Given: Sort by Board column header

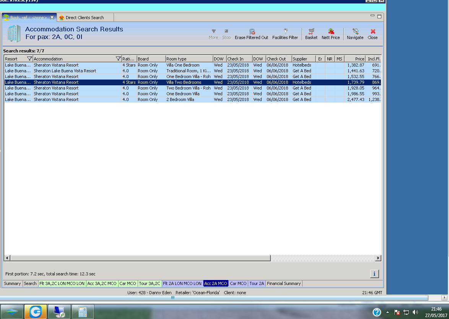Looking at the screenshot, I should click(151, 59).
